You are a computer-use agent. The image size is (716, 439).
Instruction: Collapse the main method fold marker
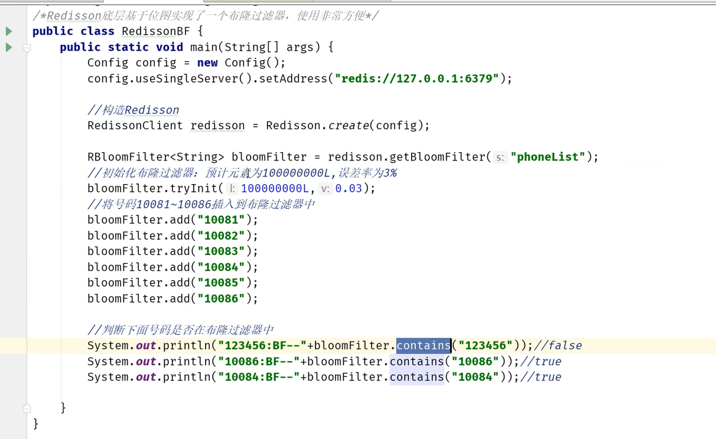click(27, 48)
